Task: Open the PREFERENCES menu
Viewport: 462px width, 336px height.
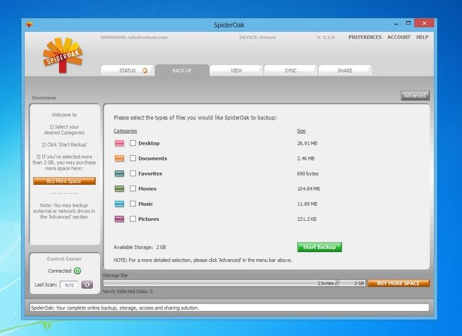Action: [x=365, y=37]
